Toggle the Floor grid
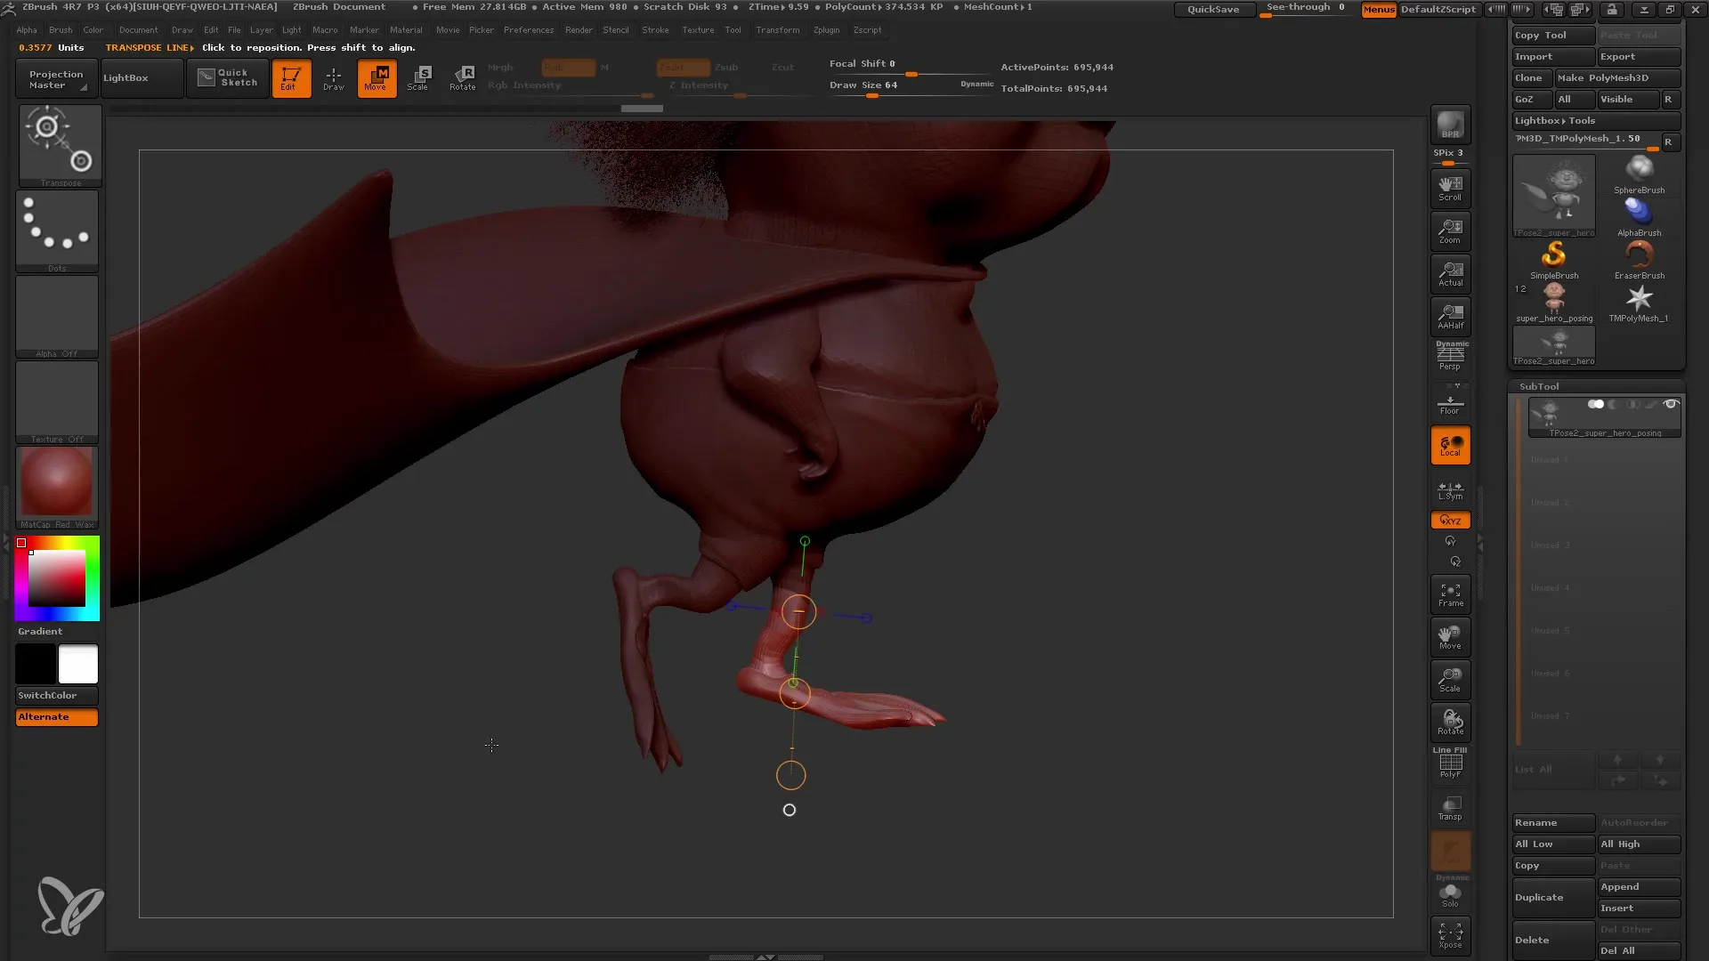Viewport: 1709px width, 961px height. click(x=1450, y=404)
